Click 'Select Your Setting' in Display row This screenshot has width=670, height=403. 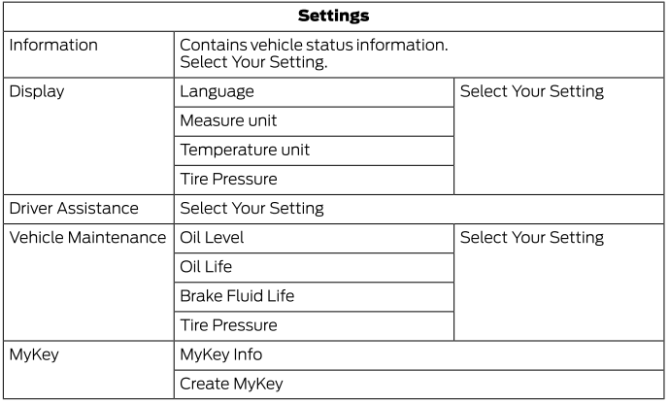pos(532,91)
